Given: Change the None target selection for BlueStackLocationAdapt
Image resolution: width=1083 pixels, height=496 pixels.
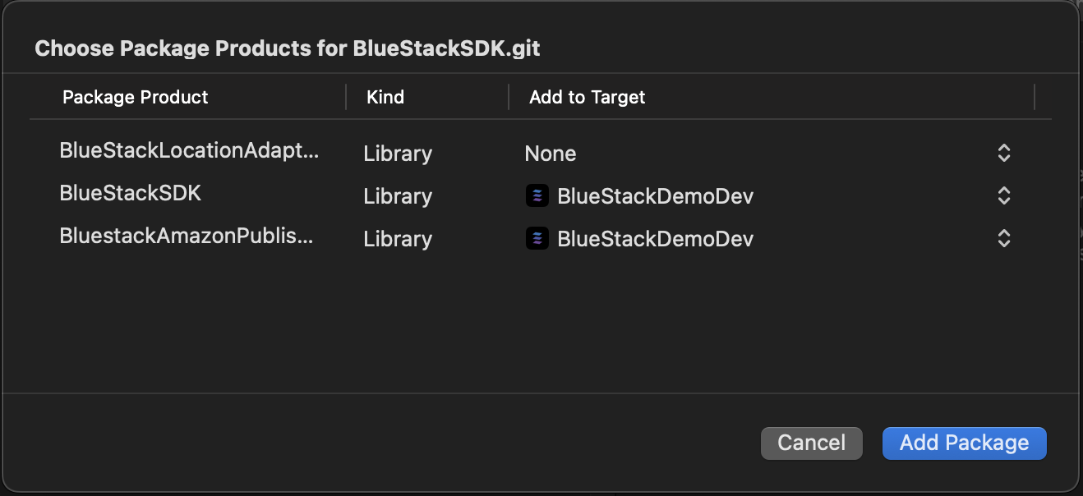Looking at the screenshot, I should [551, 153].
